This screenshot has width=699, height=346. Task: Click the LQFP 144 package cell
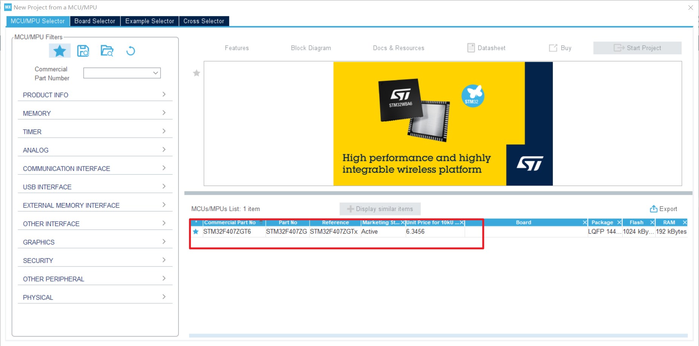coord(604,232)
